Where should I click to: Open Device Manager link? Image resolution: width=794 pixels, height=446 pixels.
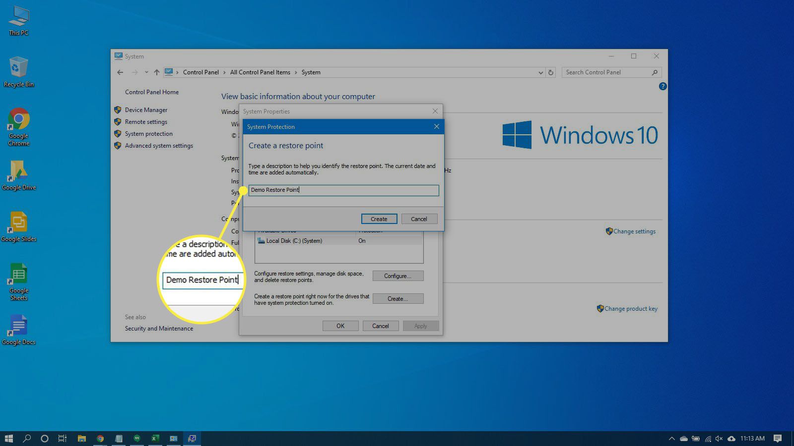[x=146, y=110]
